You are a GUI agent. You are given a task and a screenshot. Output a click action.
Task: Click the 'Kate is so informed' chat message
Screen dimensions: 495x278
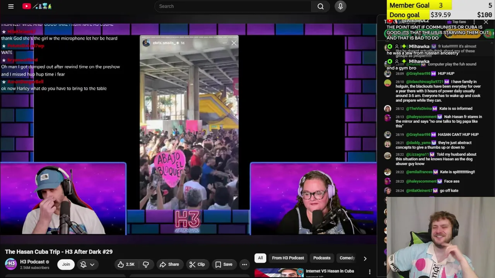pos(456,109)
